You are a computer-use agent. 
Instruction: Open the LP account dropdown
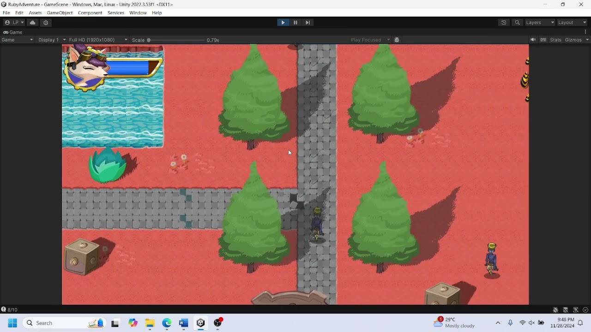pos(15,23)
